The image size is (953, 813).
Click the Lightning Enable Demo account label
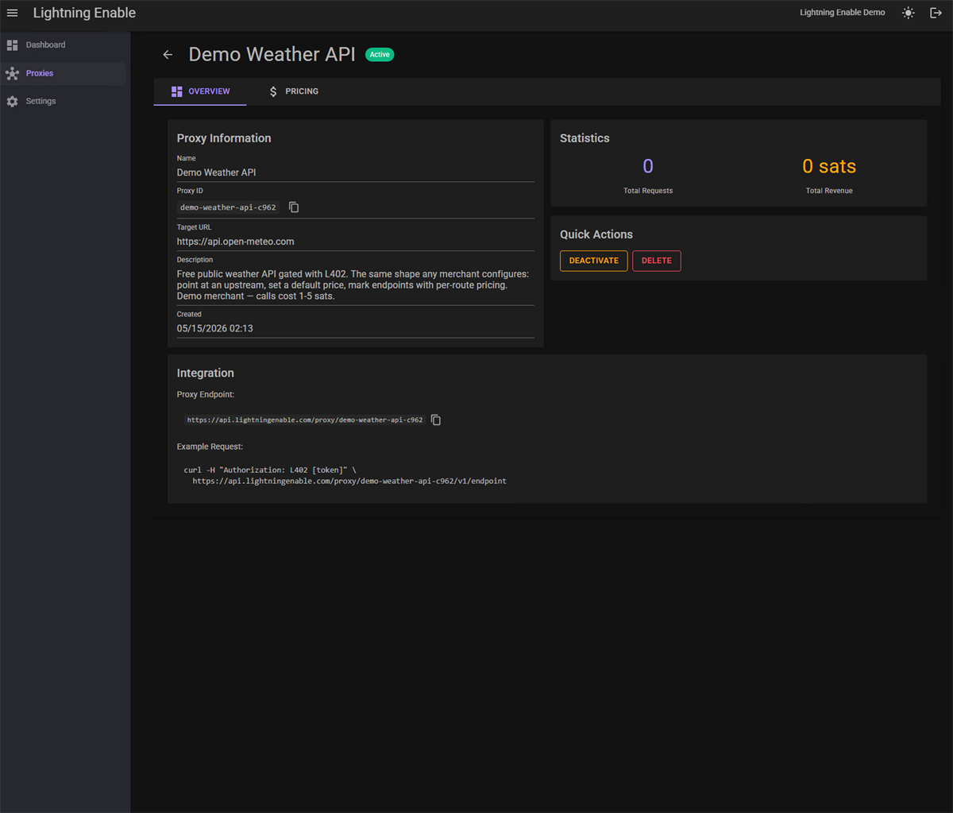(842, 13)
